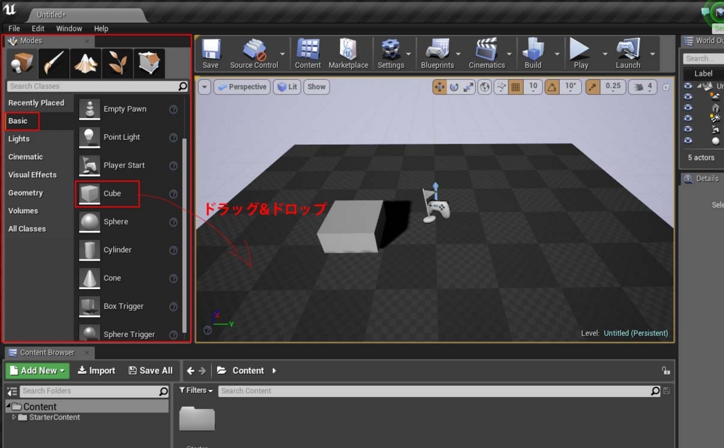Open the Cinematics toolbar icon
The height and width of the screenshot is (448, 724).
coord(486,54)
